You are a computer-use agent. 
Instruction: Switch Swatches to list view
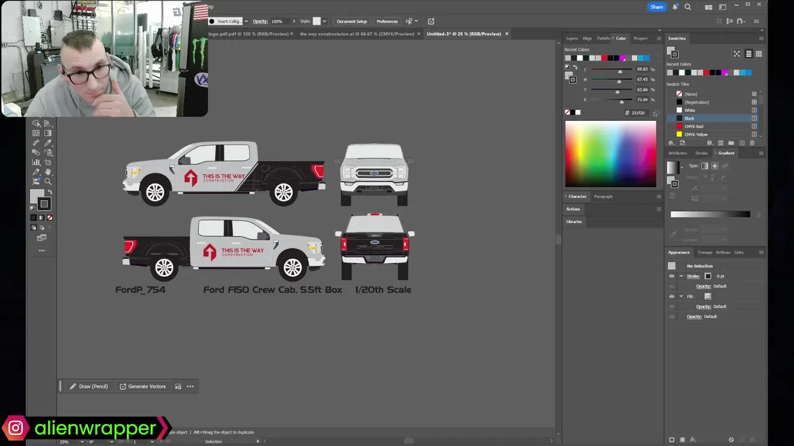coord(749,54)
